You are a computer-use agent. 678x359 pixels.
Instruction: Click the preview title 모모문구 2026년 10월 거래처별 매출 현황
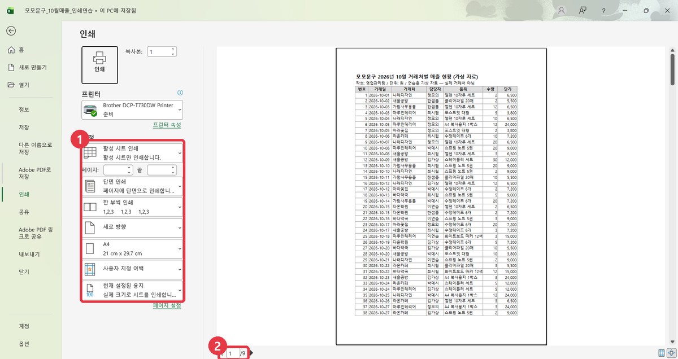click(x=417, y=76)
